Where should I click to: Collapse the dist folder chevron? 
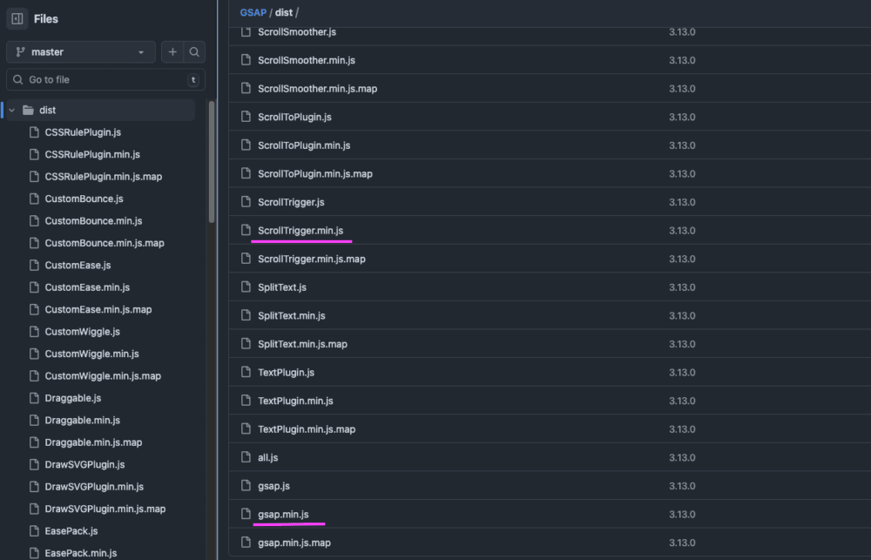click(x=12, y=111)
